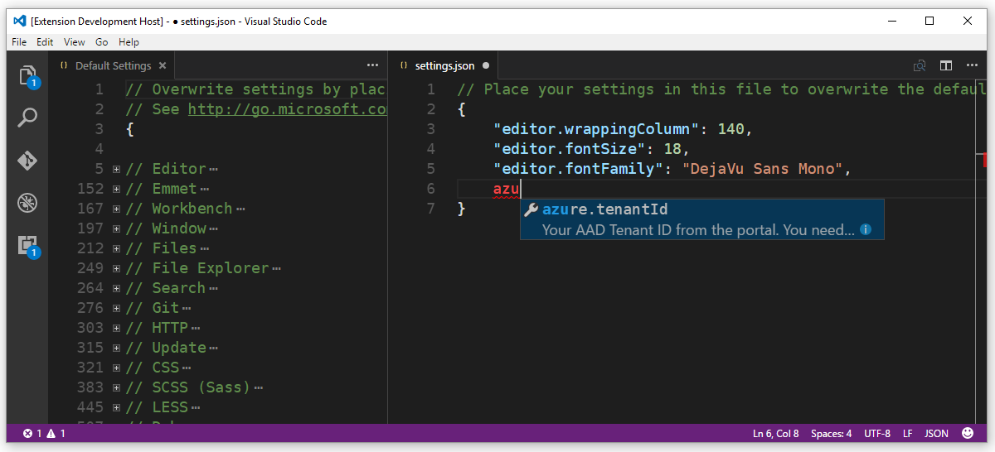995x452 pixels.
Task: Open the Go menu
Action: coord(102,41)
